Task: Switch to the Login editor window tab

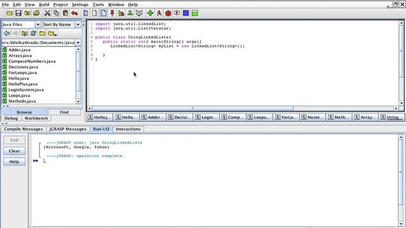Action: coord(206,117)
